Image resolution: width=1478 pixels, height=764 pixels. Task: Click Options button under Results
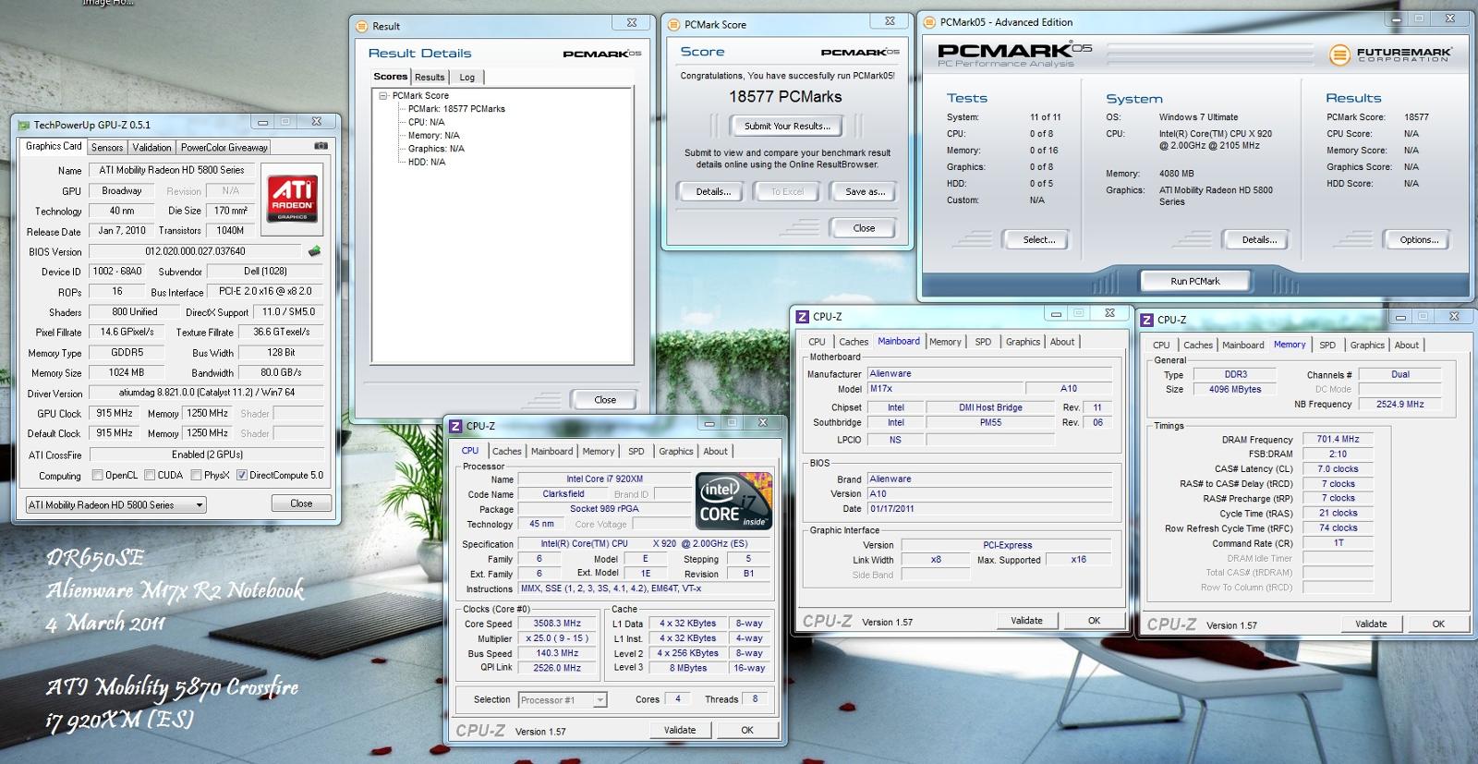[1419, 239]
